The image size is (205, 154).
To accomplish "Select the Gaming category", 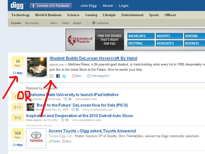I will (91, 15).
